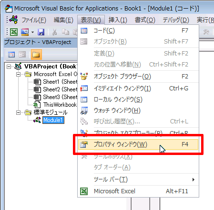
Task: Click the Immediate Window menu icon
Action: coord(84,88)
